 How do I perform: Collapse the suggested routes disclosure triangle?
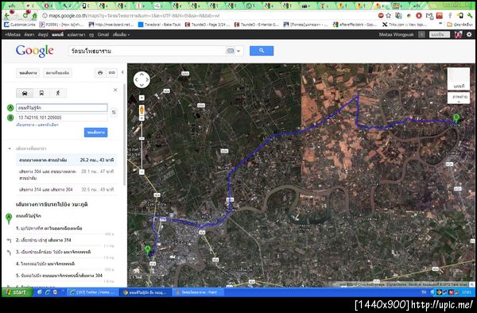pyautogui.click(x=10, y=149)
